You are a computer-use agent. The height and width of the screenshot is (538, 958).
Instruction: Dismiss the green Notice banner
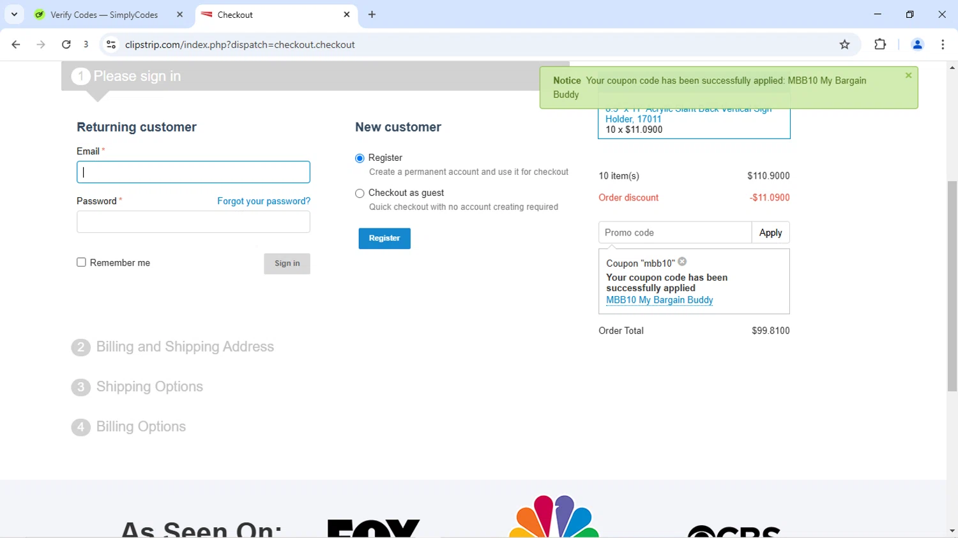pyautogui.click(x=908, y=75)
